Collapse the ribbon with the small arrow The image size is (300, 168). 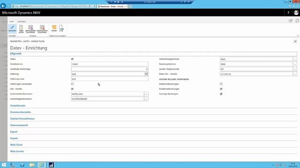click(x=298, y=35)
